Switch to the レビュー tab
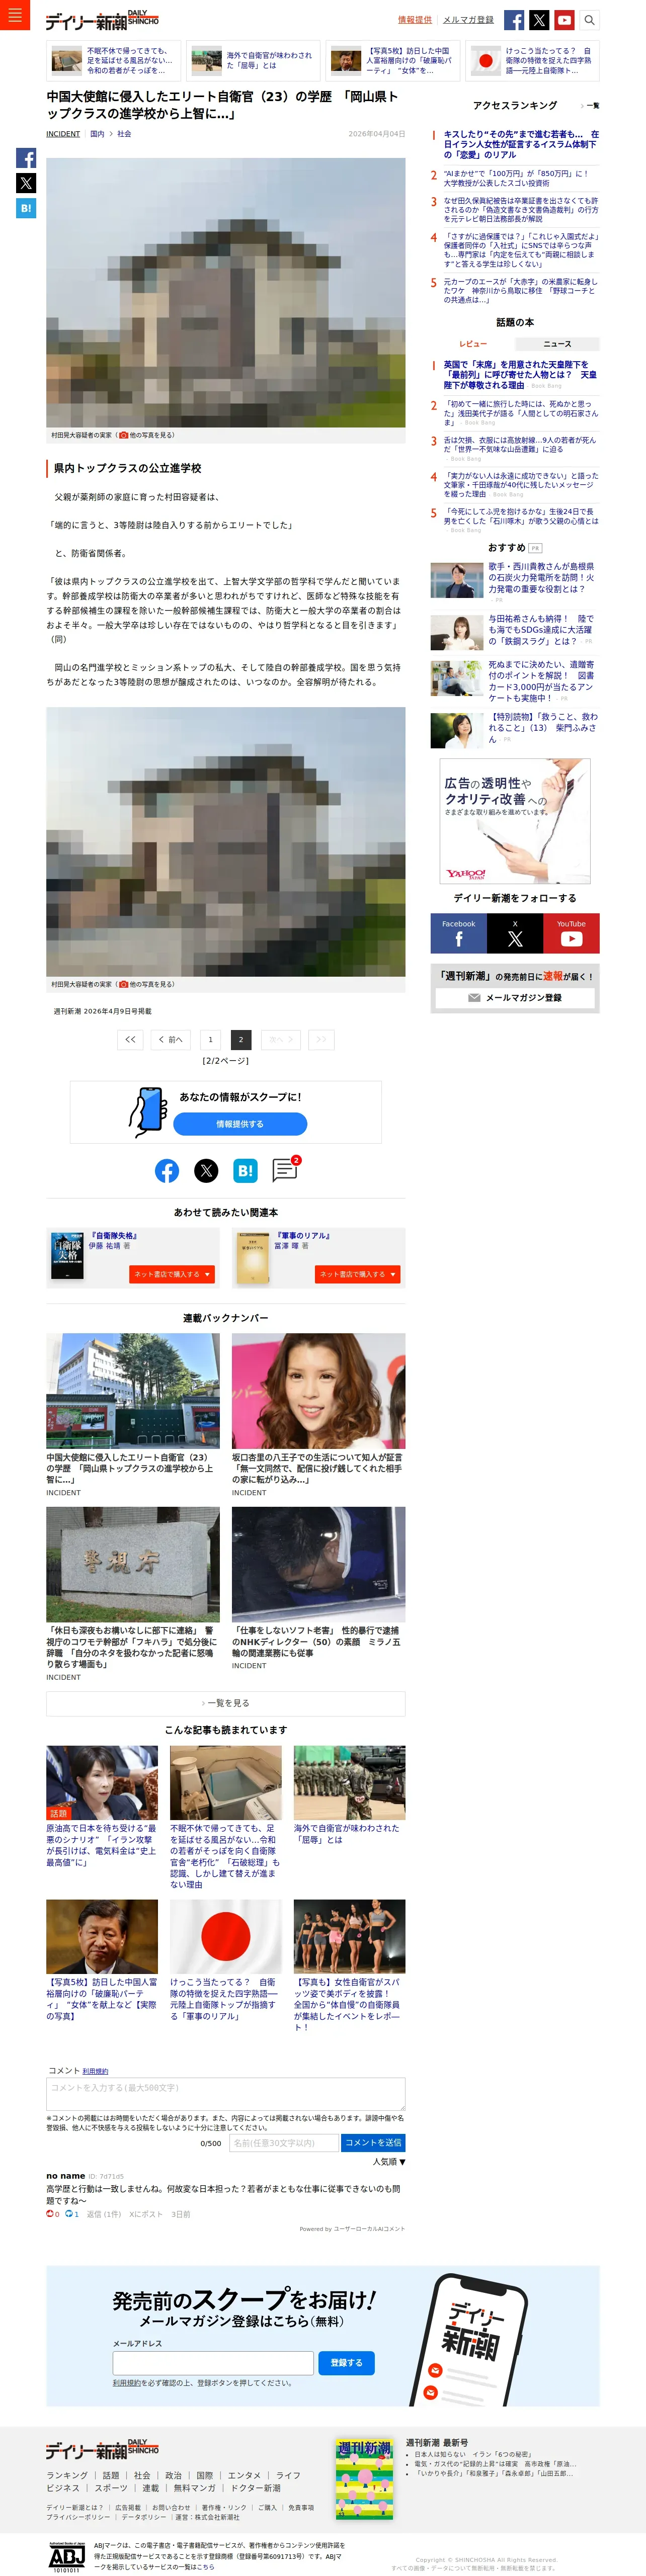Viewport: 646px width, 2576px height. (473, 344)
